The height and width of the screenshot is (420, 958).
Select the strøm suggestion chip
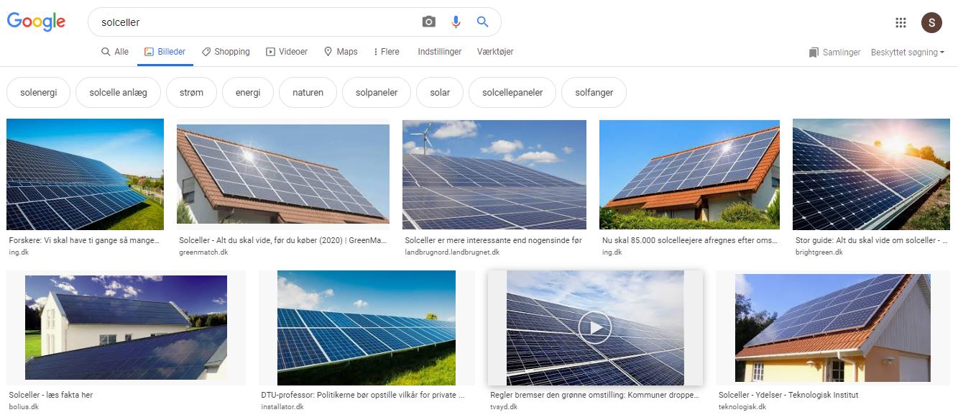[x=191, y=93]
